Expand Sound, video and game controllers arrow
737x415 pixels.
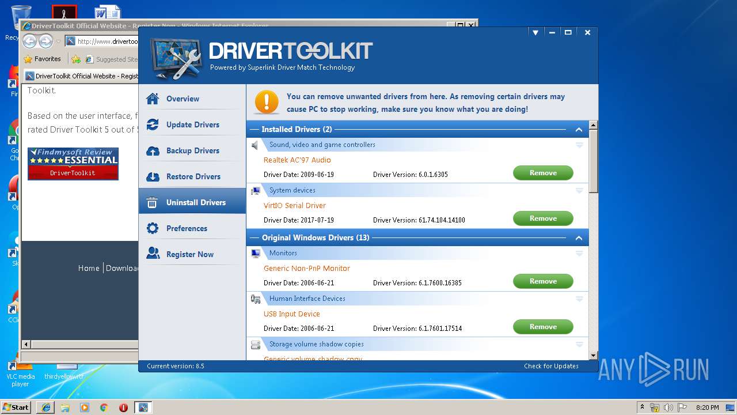(x=579, y=145)
